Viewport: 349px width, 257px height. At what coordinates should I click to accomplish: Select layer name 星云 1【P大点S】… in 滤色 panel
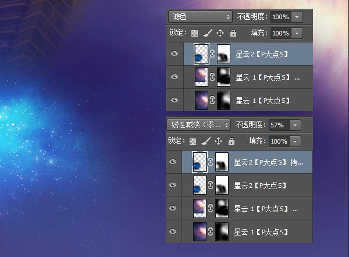click(268, 77)
